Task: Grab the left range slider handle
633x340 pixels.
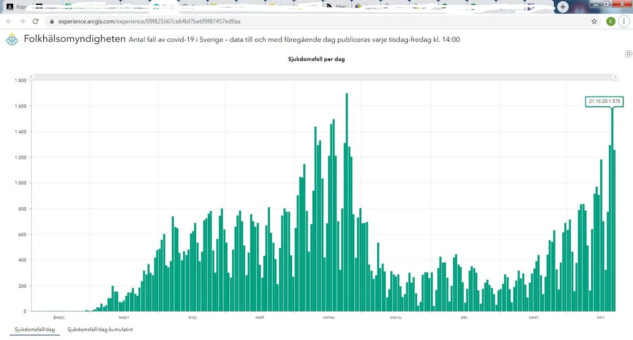Action: [31, 77]
